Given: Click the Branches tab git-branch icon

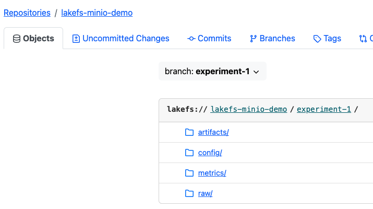Looking at the screenshot, I should 254,39.
